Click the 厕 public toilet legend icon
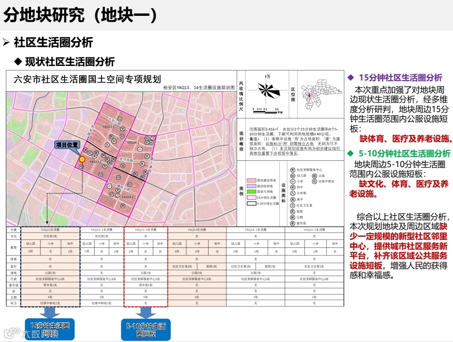Screen dimensions: 453x342 click(x=293, y=217)
